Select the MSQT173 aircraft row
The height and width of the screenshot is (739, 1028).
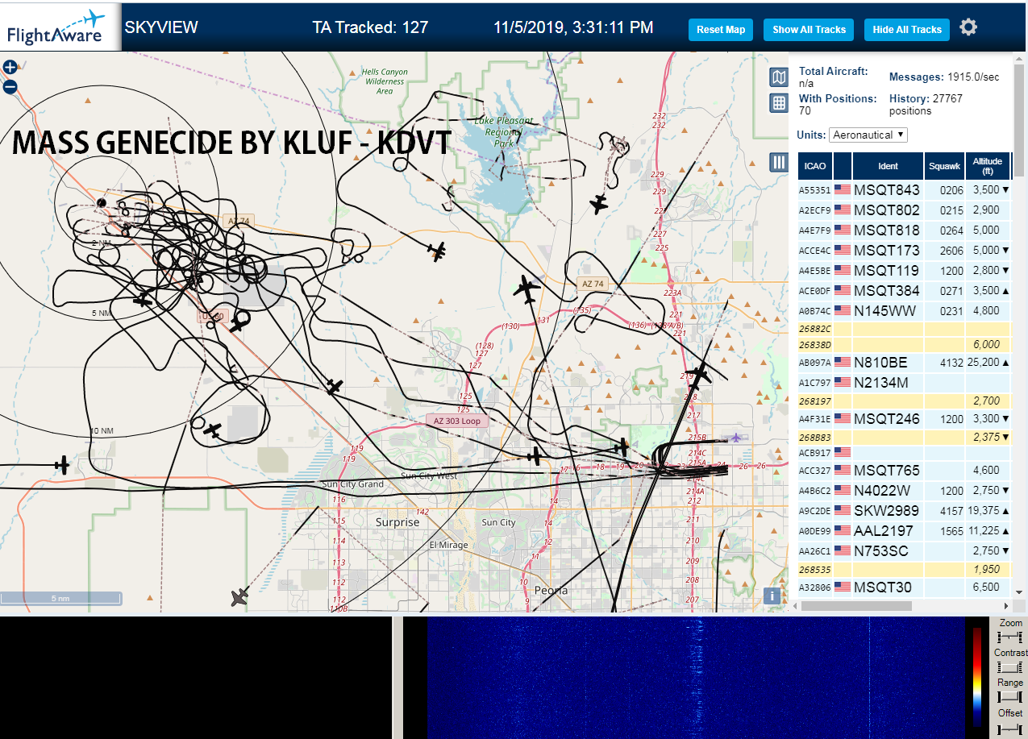click(x=904, y=250)
